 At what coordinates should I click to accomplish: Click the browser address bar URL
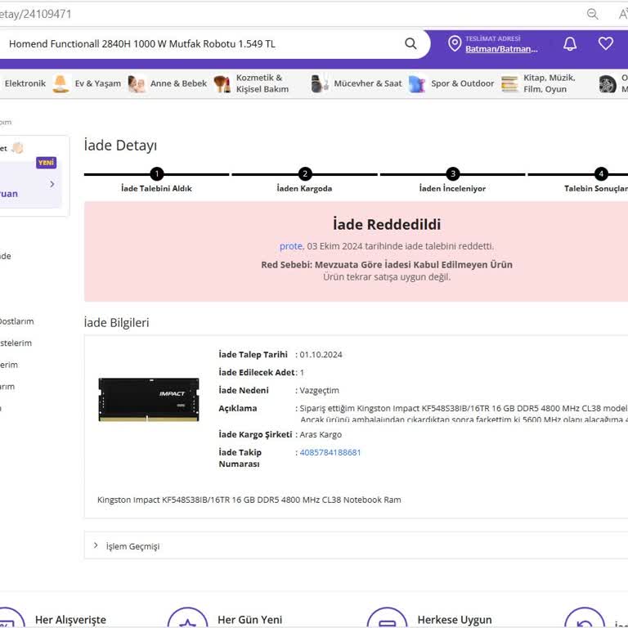[36, 15]
